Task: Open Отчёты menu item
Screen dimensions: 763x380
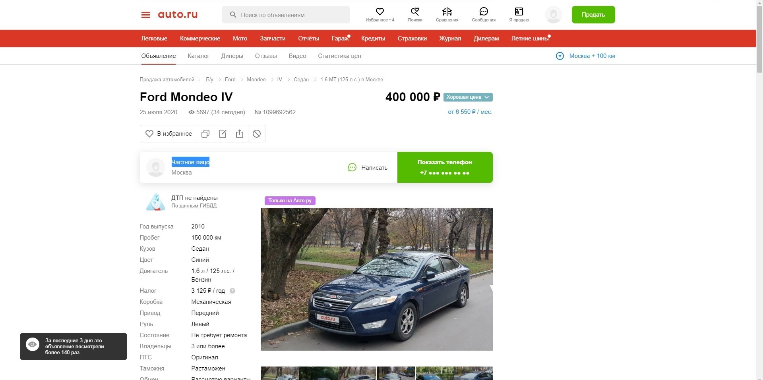Action: coord(308,38)
